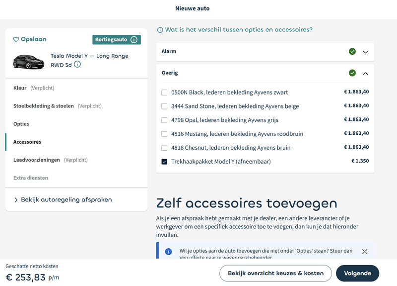Open Bekijk overzicht keuzes & kosten
Screen dimensions: 397x286
[x=275, y=273]
